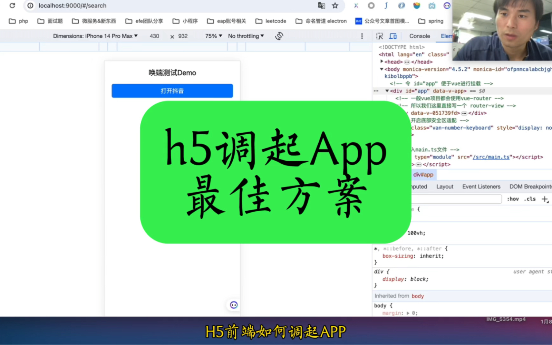Click the new style rule plus icon
Screen dimensions: 552x345
[545, 199]
